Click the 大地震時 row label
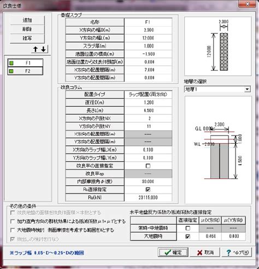This screenshot has height=269, width=259. click(x=153, y=236)
